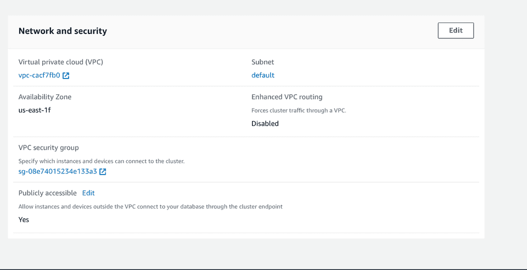527x270 pixels.
Task: Follow the default subnet link
Action: [x=263, y=75]
